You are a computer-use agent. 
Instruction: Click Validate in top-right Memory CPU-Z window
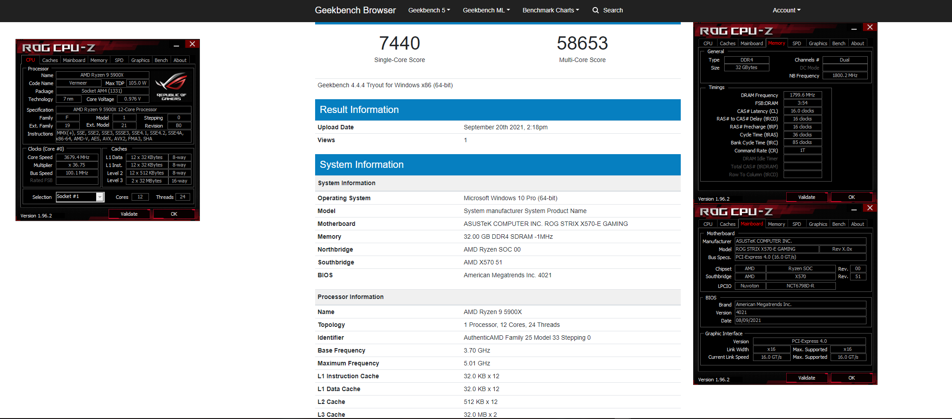pos(807,197)
